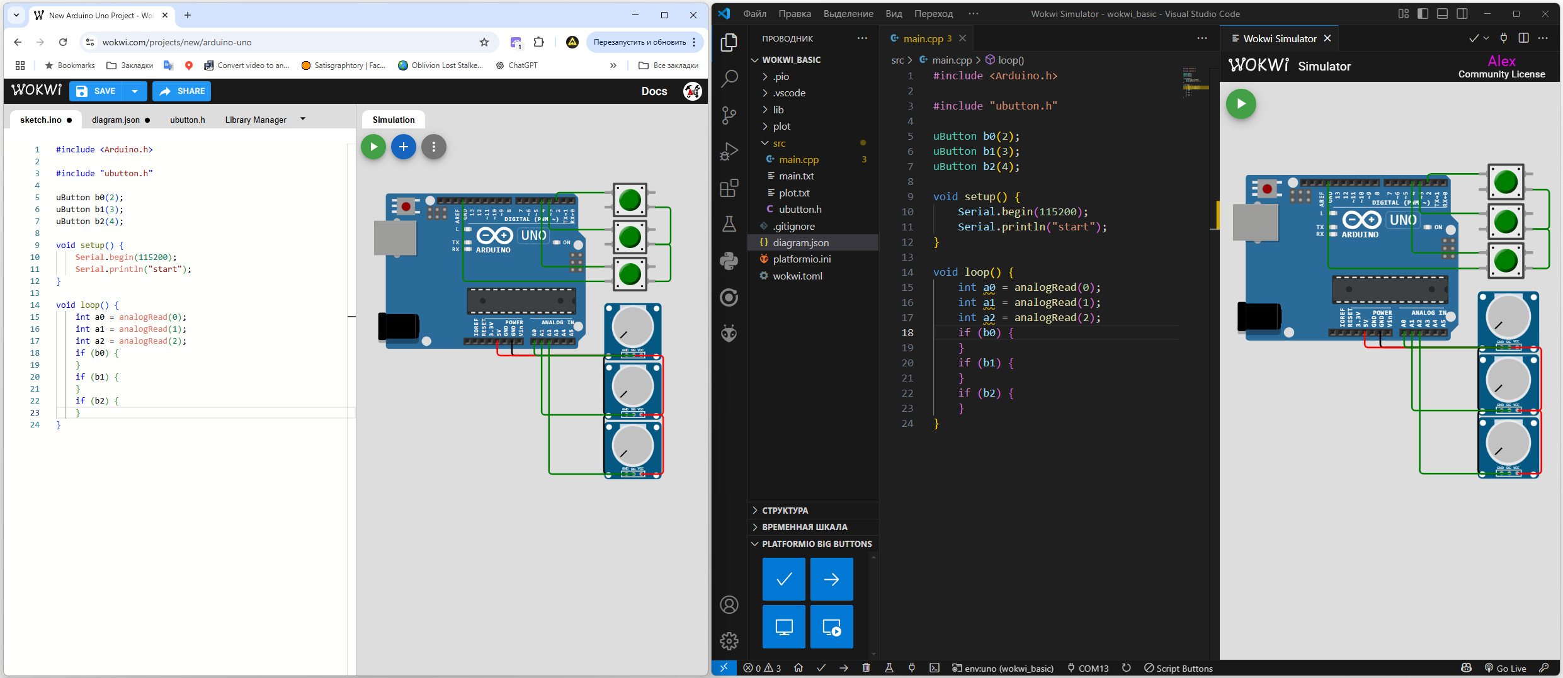Open the PlatformIO terminal icon in the status bar
Image resolution: width=1563 pixels, height=678 pixels.
coord(935,668)
